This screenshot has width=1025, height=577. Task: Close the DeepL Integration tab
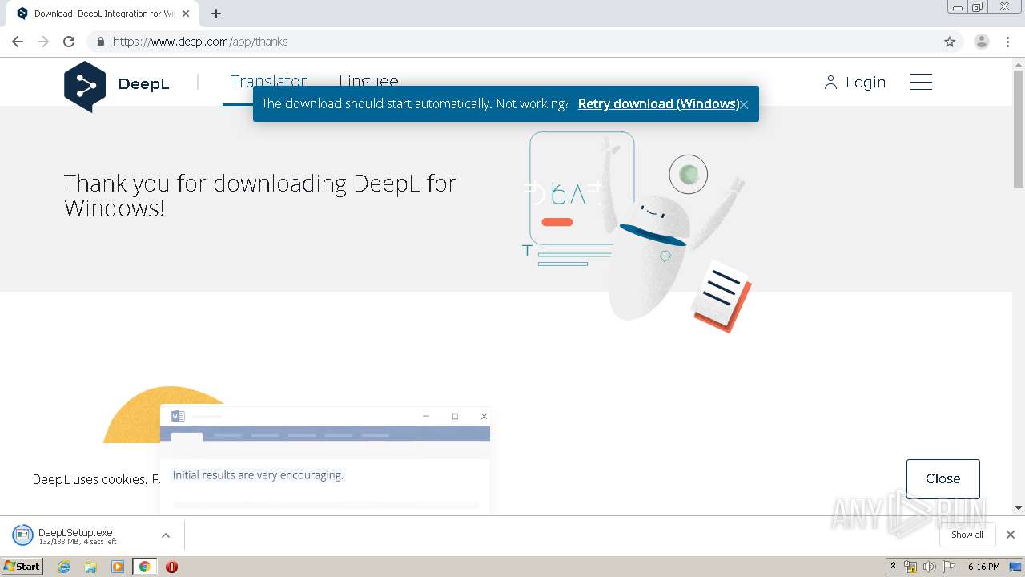[x=185, y=14]
